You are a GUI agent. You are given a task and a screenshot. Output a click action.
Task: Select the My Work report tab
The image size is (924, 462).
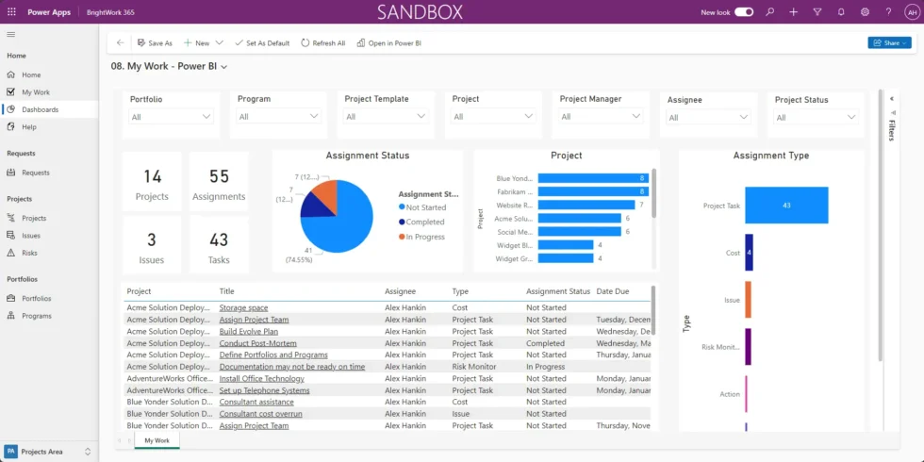click(157, 440)
